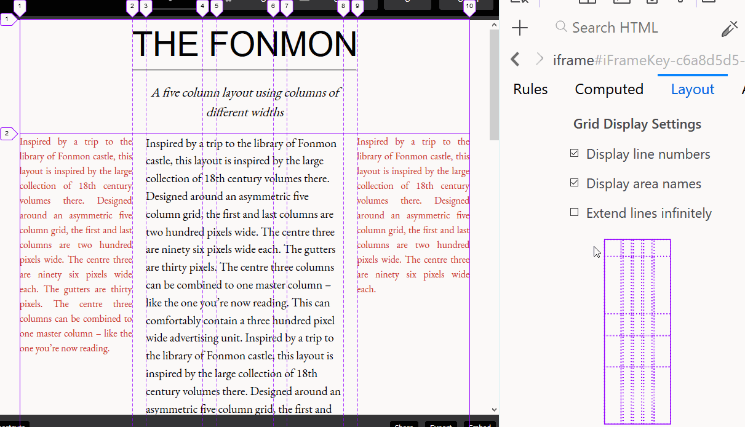This screenshot has height=427, width=745.
Task: Uncheck Display line numbers
Action: tap(575, 153)
